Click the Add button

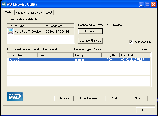[x=114, y=98]
